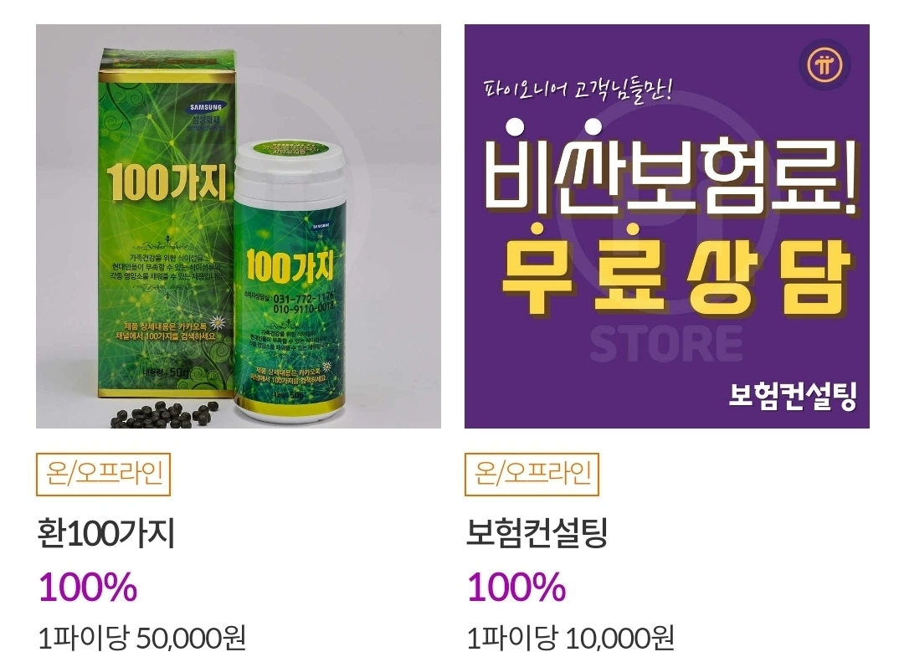Open the 보험컨설팅 product title
The image size is (904, 652).
pyautogui.click(x=537, y=532)
